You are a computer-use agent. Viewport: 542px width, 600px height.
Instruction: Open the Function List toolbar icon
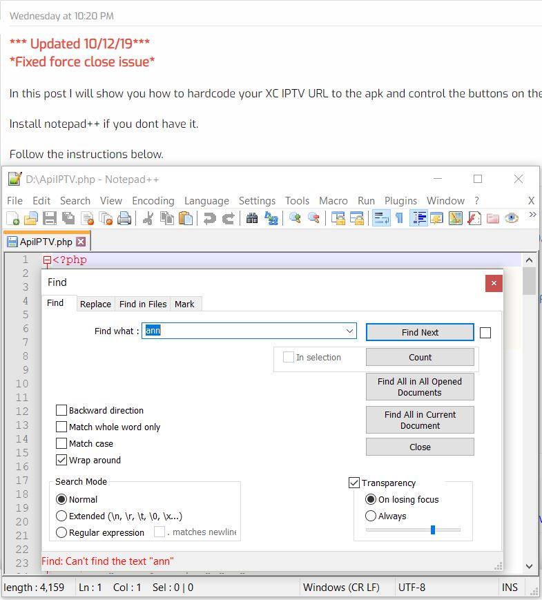click(x=474, y=218)
